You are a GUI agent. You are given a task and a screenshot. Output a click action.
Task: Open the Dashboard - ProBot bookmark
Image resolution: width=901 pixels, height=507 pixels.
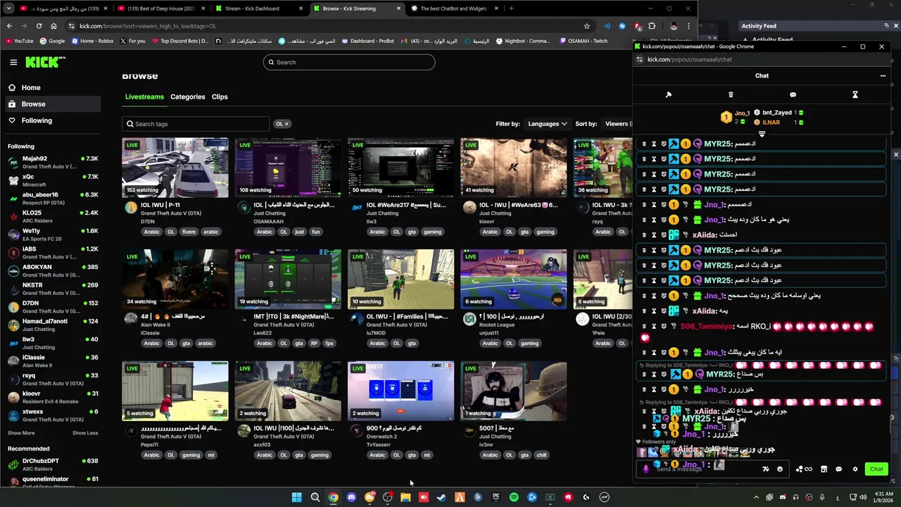point(367,41)
